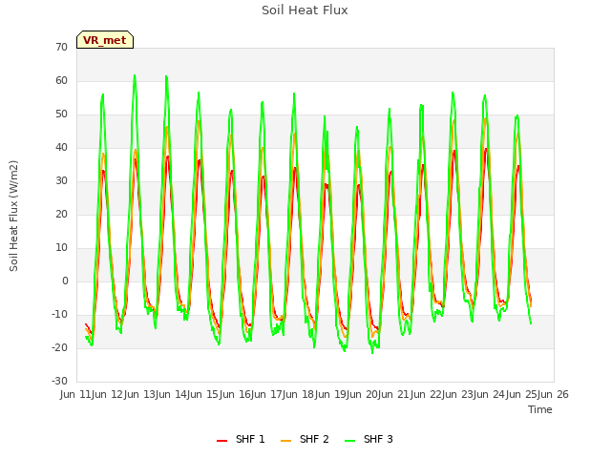This screenshot has width=611, height=458.
Task: Click the -30 y-axis tick label
Action: point(59,381)
